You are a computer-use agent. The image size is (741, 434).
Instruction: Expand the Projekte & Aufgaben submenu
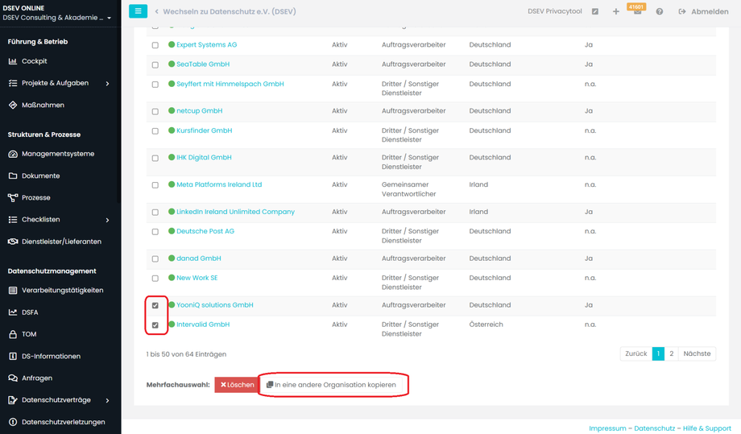pyautogui.click(x=107, y=84)
